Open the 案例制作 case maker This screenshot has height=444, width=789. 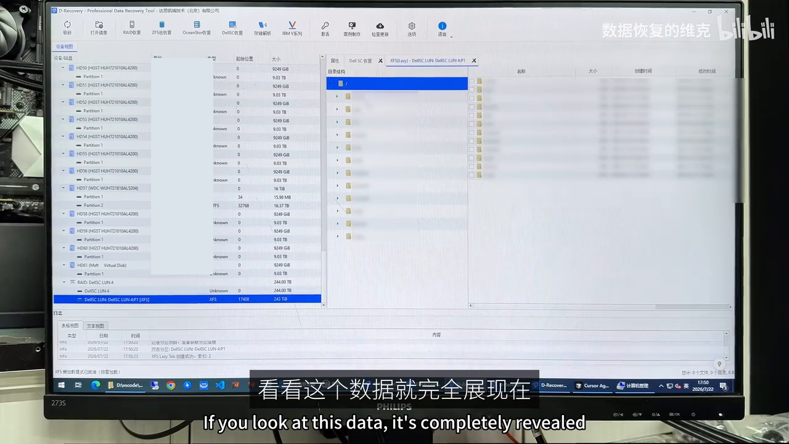click(352, 28)
